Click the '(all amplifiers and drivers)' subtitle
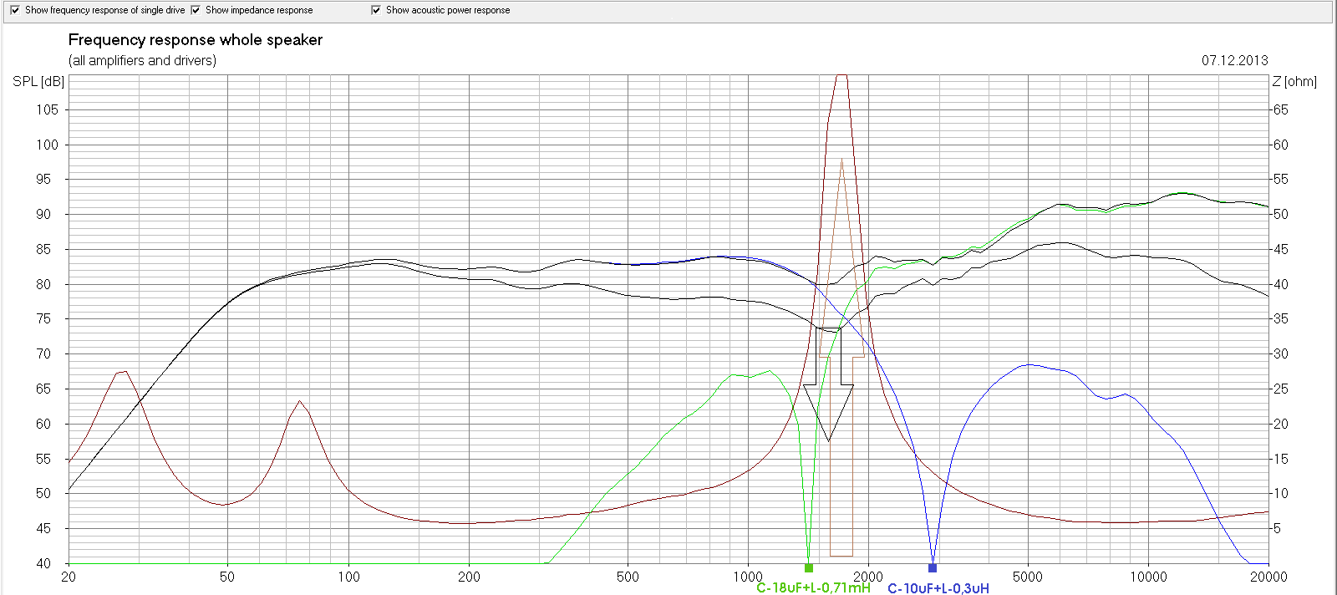The image size is (1337, 595). click(142, 60)
